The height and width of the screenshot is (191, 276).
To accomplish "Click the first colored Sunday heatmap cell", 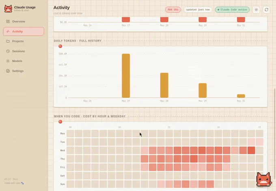I will pos(161,184).
